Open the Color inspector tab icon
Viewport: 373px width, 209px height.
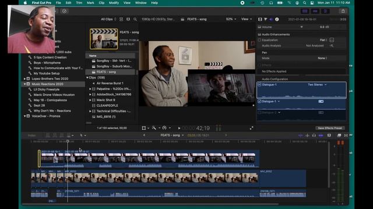point(266,19)
